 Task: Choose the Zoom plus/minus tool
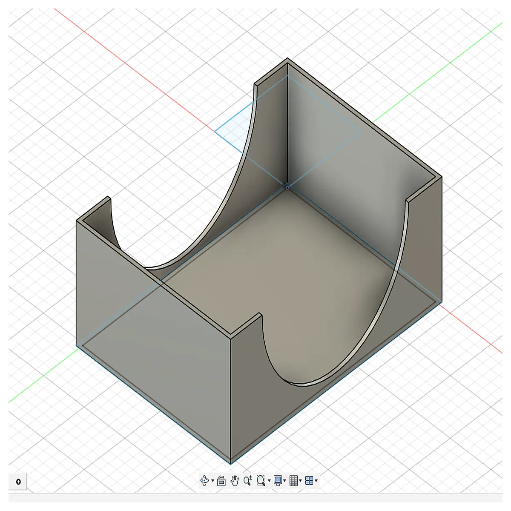(248, 481)
